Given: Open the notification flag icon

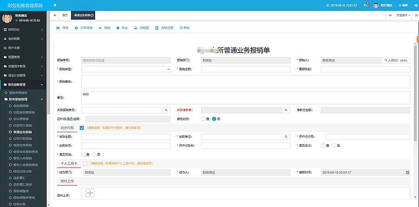Looking at the screenshot, I should coord(365,5).
